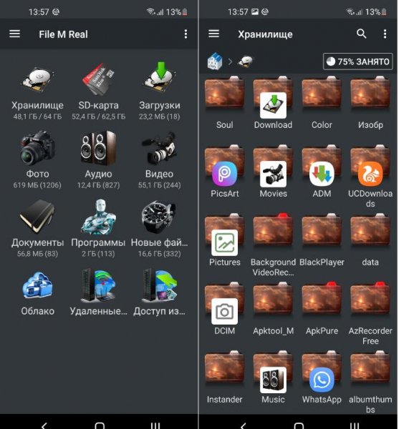The image size is (399, 429).
Task: Open the UCDownloads folder
Action: click(x=370, y=166)
